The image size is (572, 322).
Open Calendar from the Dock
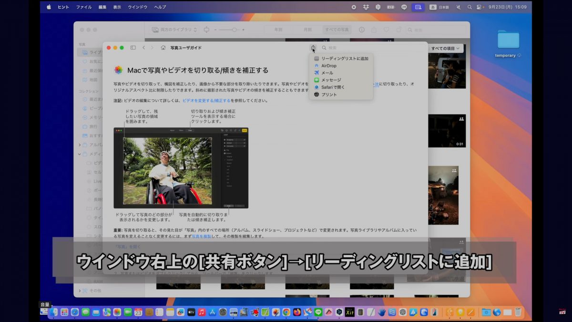click(138, 312)
